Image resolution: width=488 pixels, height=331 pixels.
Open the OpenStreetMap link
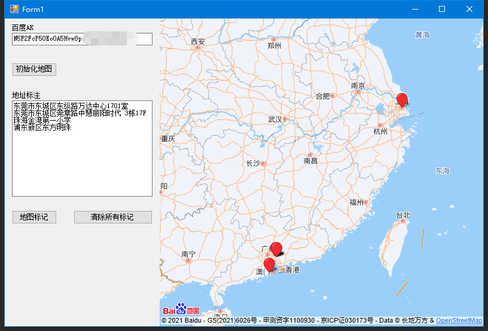(459, 320)
